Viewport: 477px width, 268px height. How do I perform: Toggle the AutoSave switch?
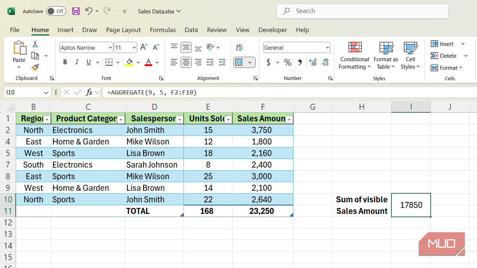(56, 11)
